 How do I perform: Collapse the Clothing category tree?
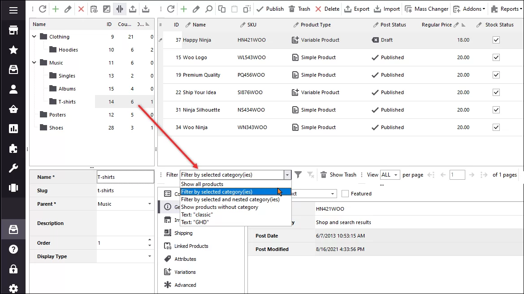[35, 37]
